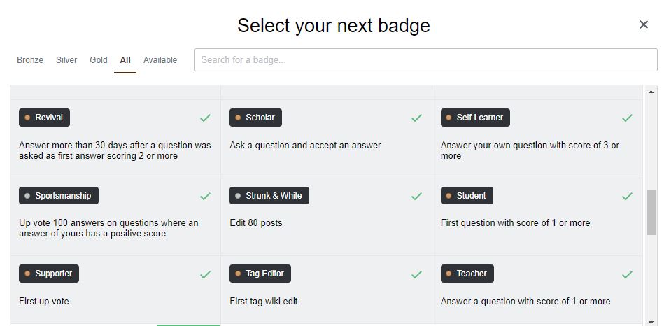664x326 pixels.
Task: Click the badge list scrollbar thumb
Action: [x=651, y=213]
